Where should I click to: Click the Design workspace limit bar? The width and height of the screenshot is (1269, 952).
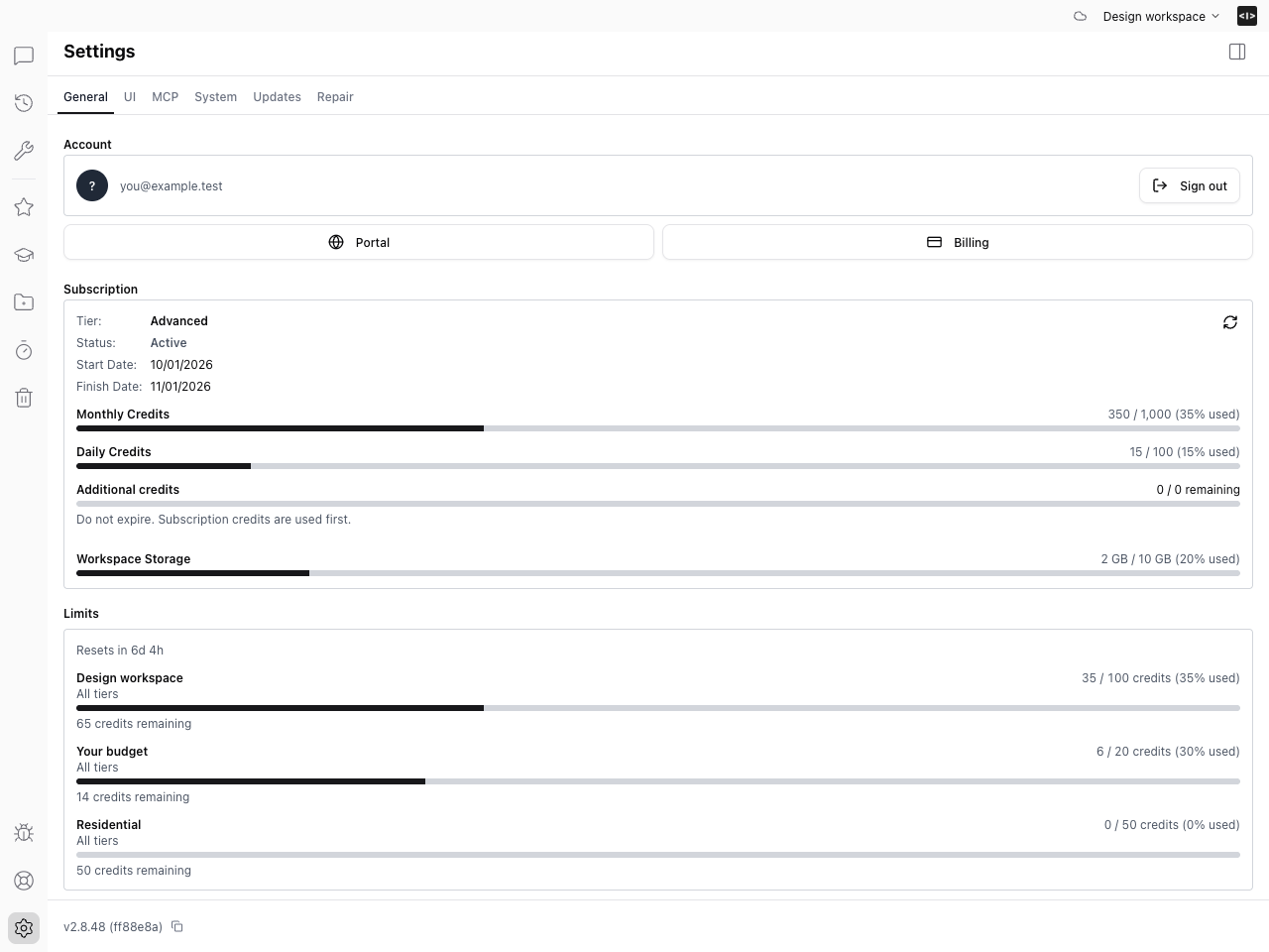658,708
